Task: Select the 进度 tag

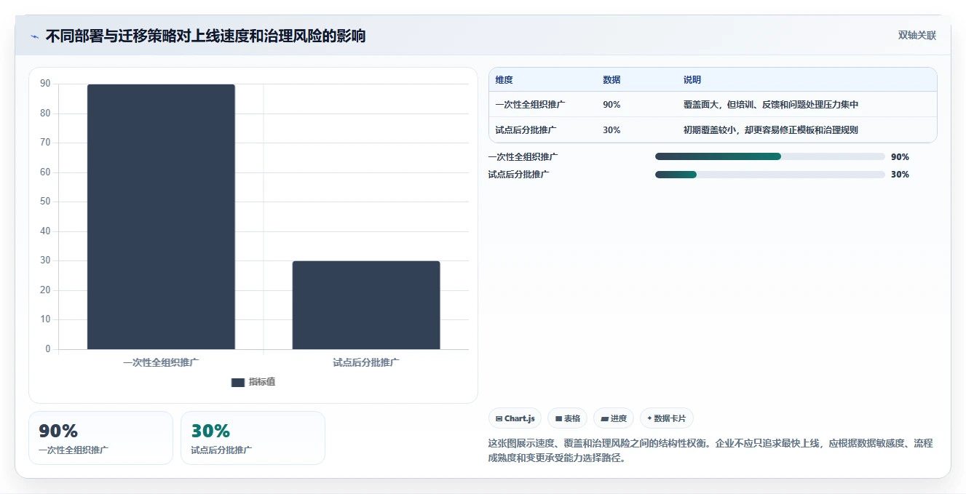Action: [614, 418]
